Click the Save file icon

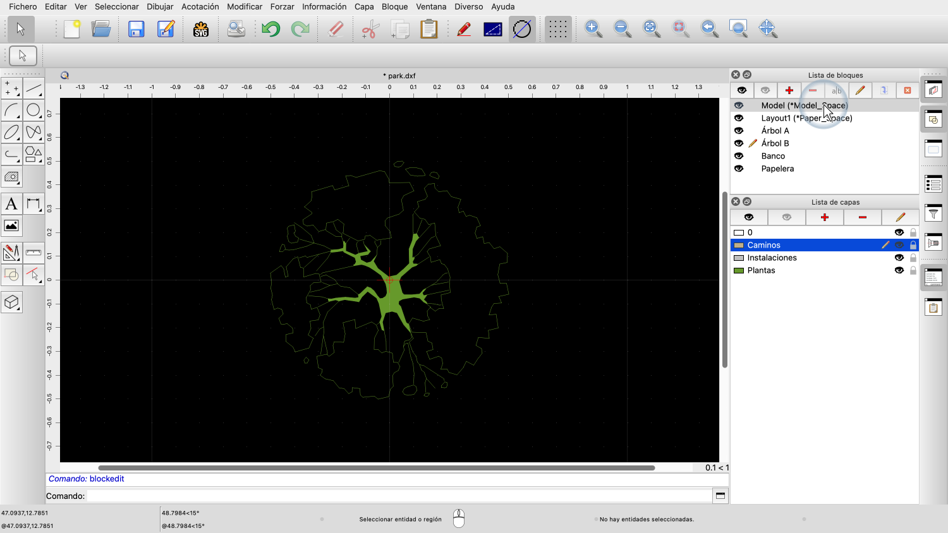pyautogui.click(x=137, y=29)
